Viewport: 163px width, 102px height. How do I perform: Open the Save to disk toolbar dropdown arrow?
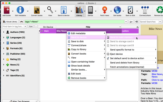[137, 11]
